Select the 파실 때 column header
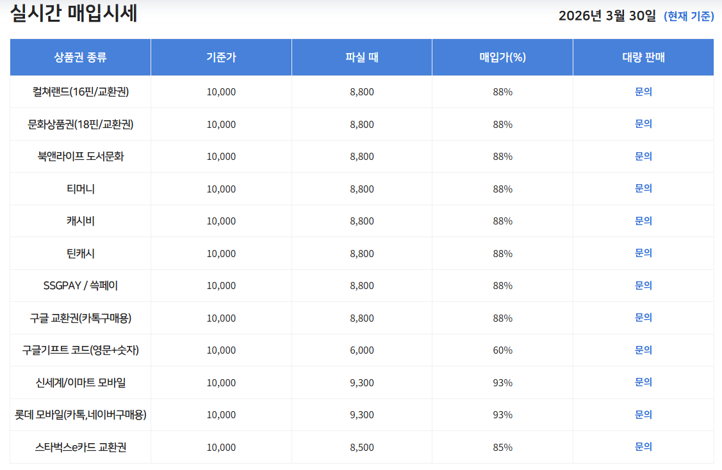Viewport: 722px width, 470px height. 362,58
